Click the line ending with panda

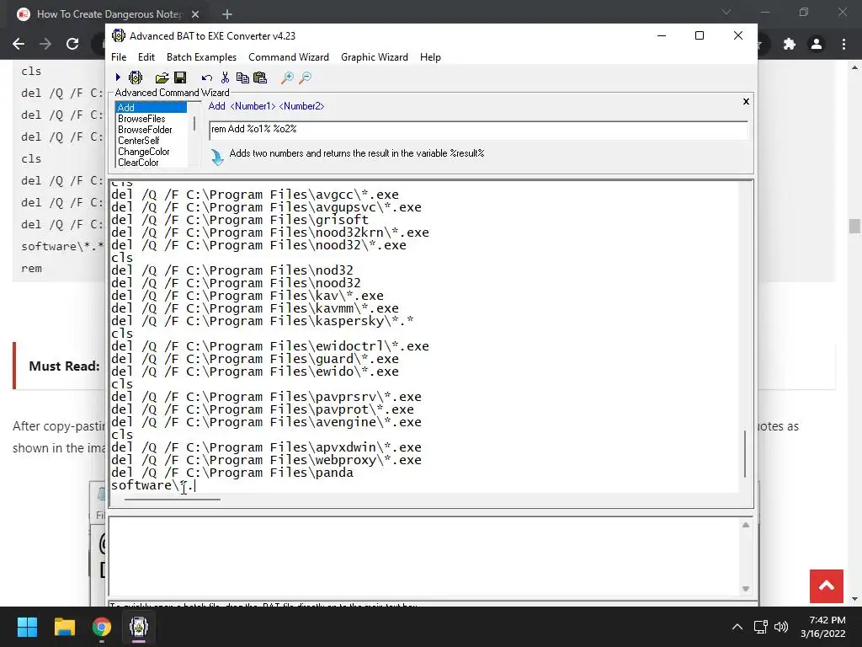pyautogui.click(x=232, y=473)
